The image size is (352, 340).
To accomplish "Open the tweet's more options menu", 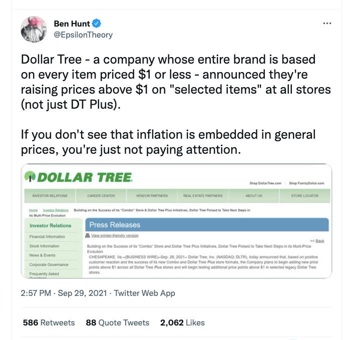I will (x=327, y=23).
